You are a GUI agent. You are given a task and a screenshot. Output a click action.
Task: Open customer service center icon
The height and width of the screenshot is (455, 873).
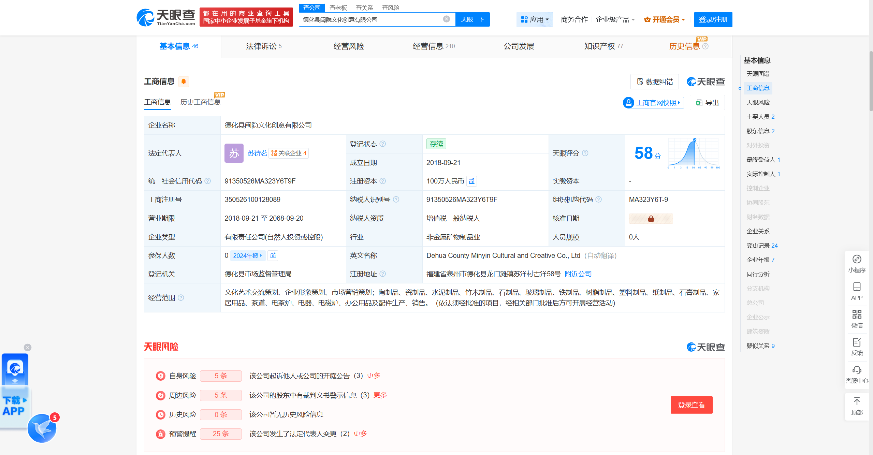click(x=857, y=374)
